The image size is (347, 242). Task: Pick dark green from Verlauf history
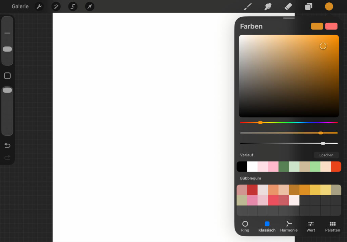[x=284, y=167]
